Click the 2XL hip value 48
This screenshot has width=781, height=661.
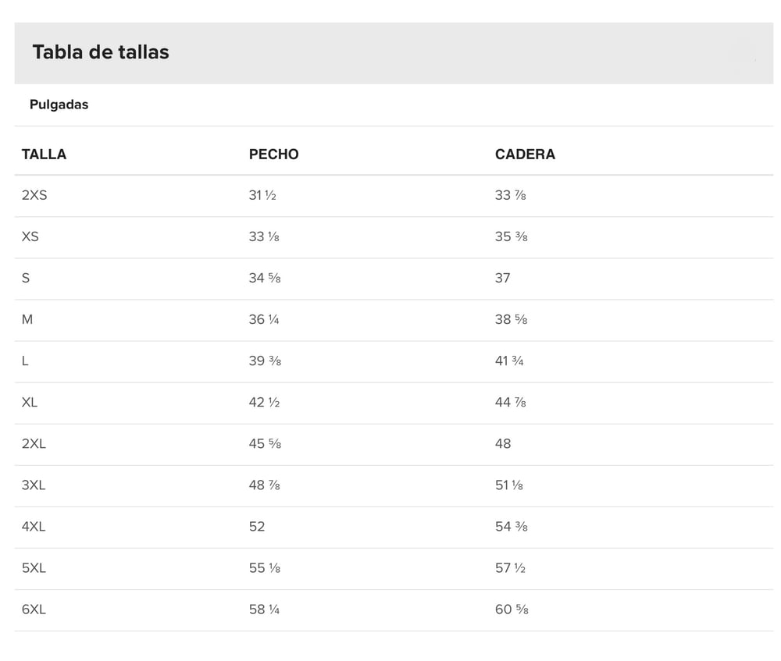[x=503, y=443]
